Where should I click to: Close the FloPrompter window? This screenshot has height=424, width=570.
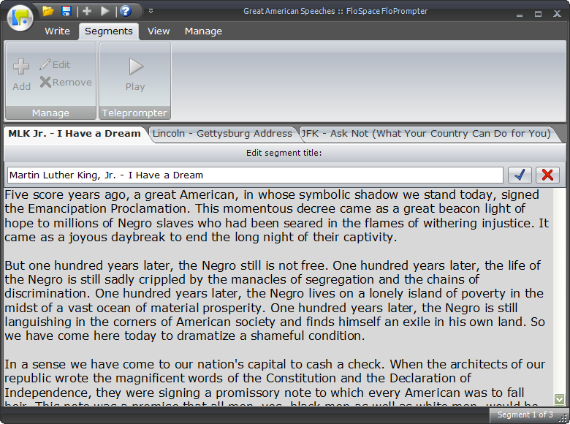[x=557, y=14]
